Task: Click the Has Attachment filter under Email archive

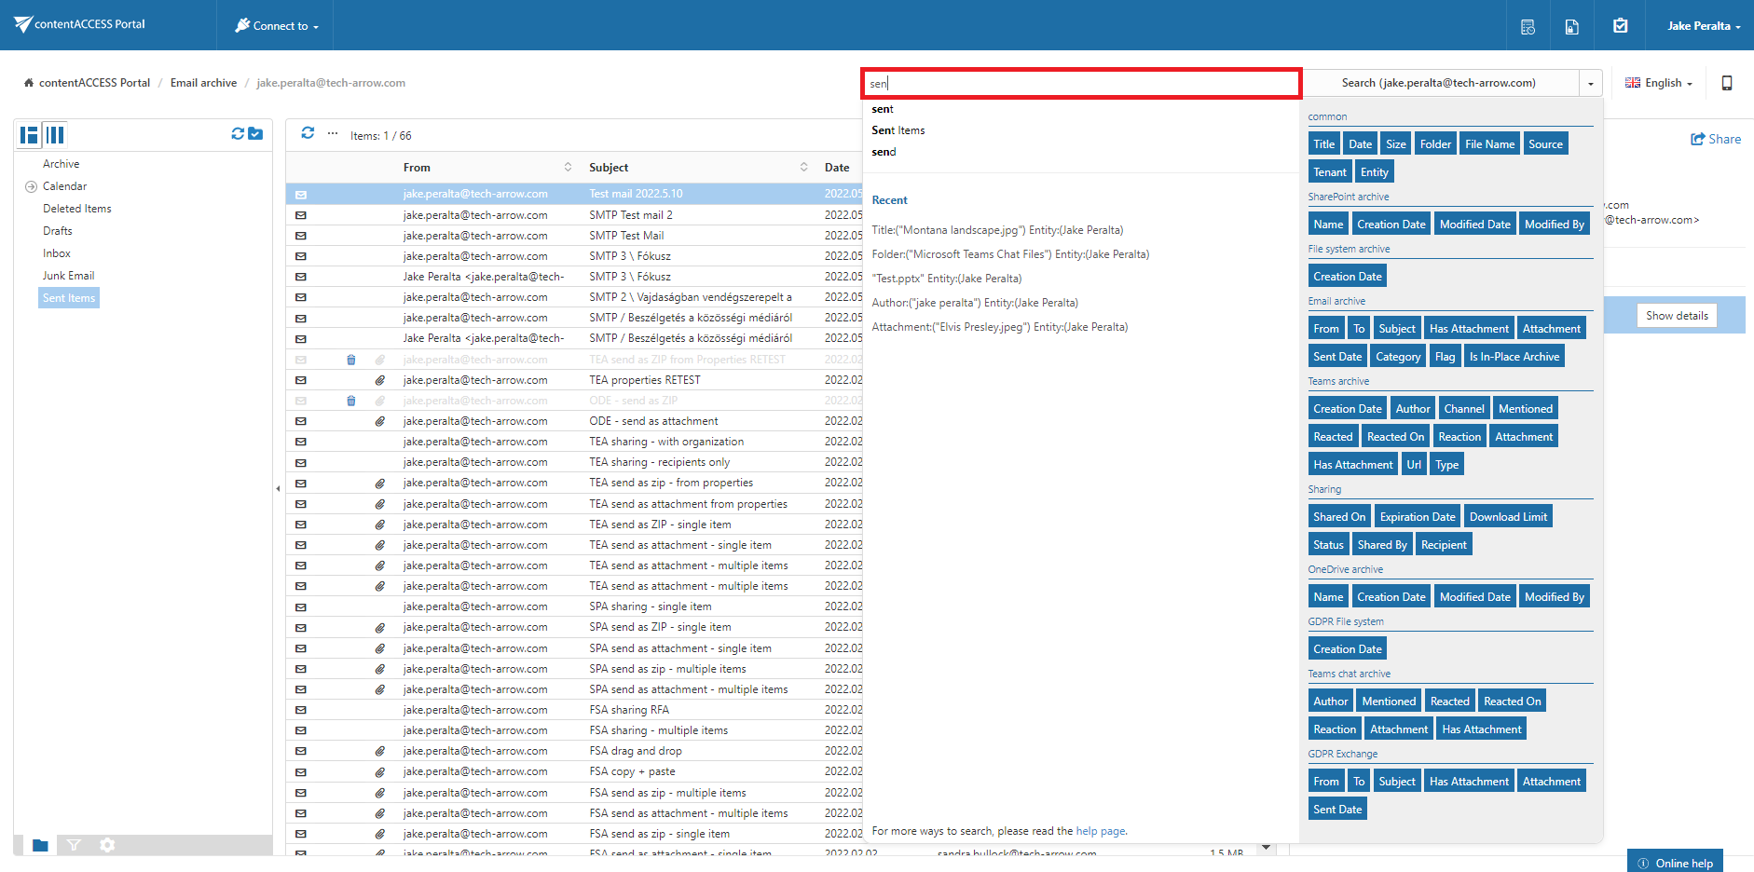Action: coord(1468,329)
